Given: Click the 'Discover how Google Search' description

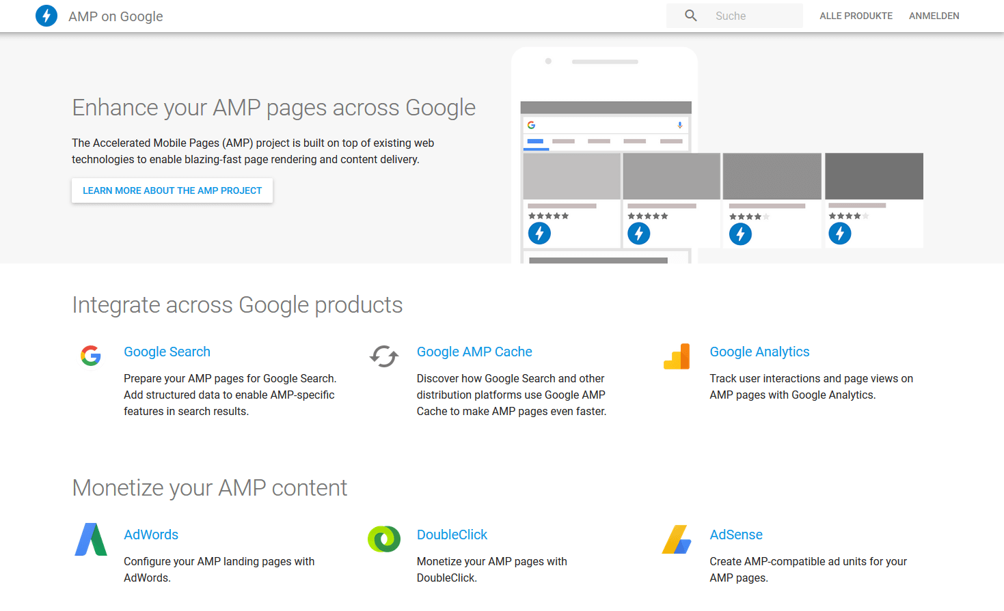Looking at the screenshot, I should pos(512,395).
